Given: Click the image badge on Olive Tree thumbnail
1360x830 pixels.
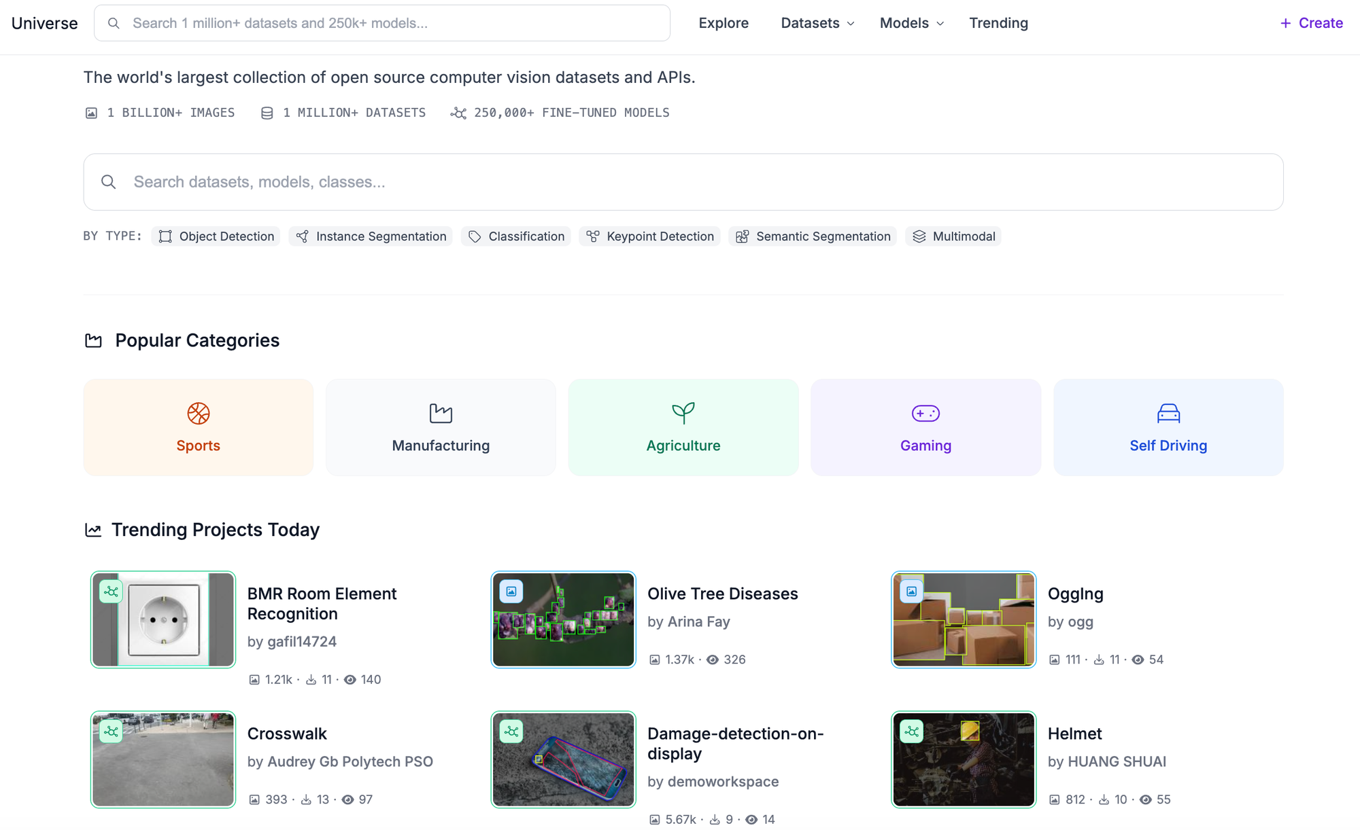Looking at the screenshot, I should [x=511, y=592].
